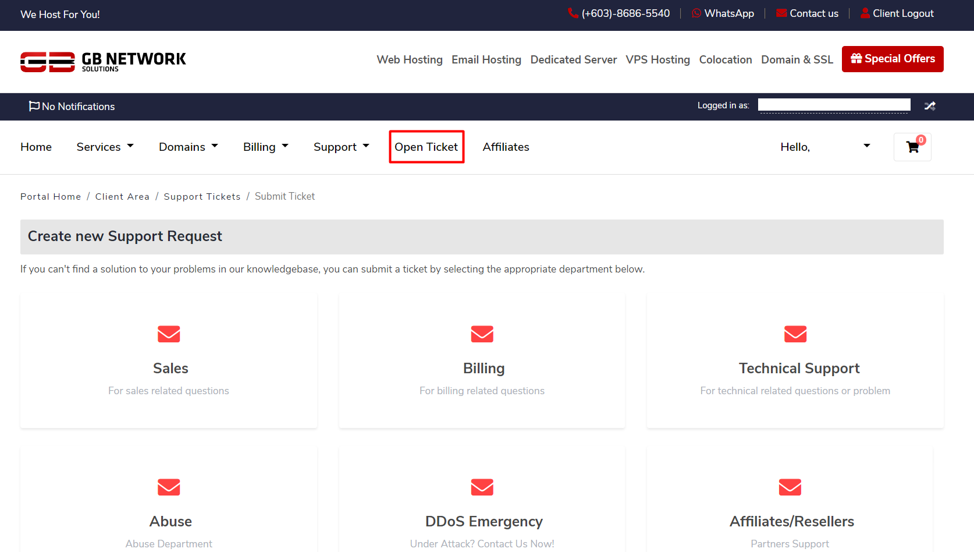974x552 pixels.
Task: Click the shopping cart icon
Action: (912, 147)
